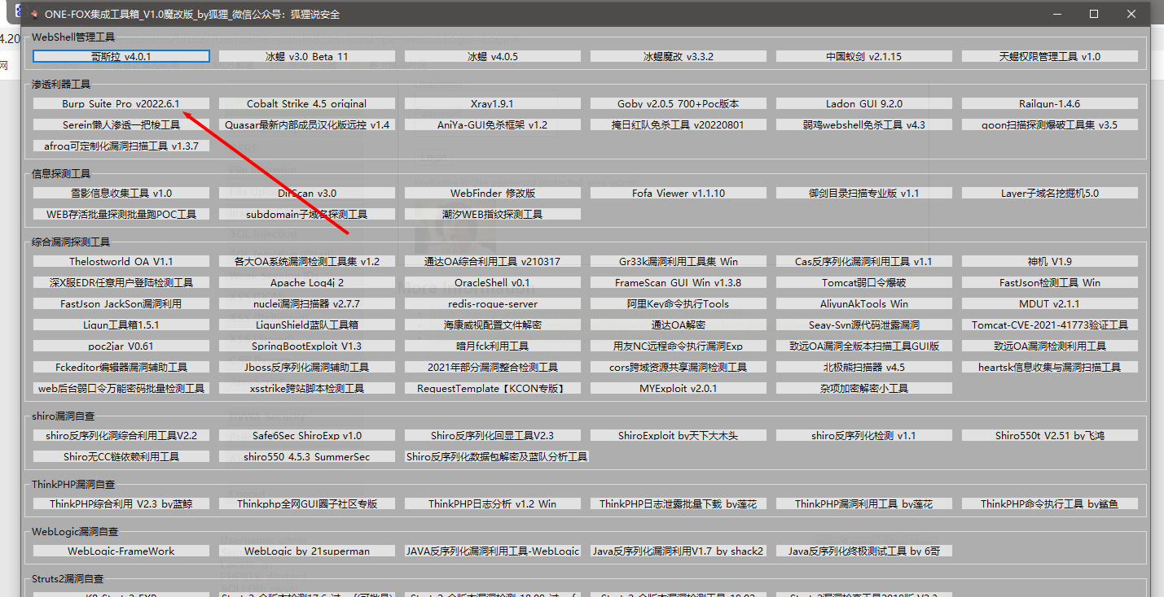The height and width of the screenshot is (597, 1164).
Task: Launch Liqun工具箱1.5.1
Action: pyautogui.click(x=121, y=325)
